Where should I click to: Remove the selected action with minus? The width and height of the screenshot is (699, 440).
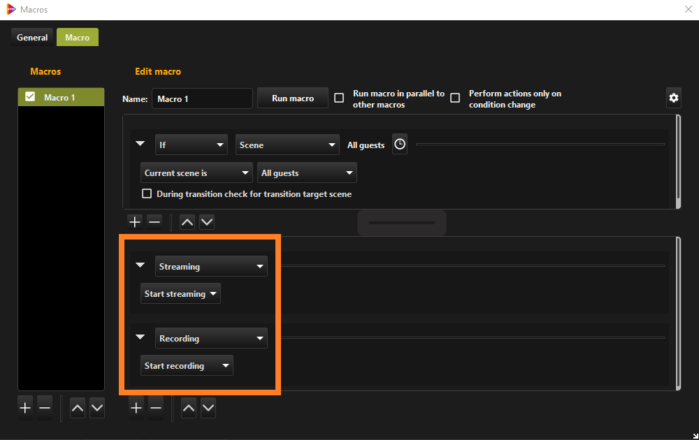(x=156, y=407)
